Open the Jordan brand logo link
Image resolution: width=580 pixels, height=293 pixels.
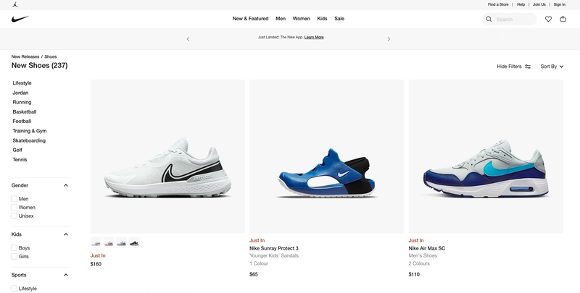click(x=14, y=4)
